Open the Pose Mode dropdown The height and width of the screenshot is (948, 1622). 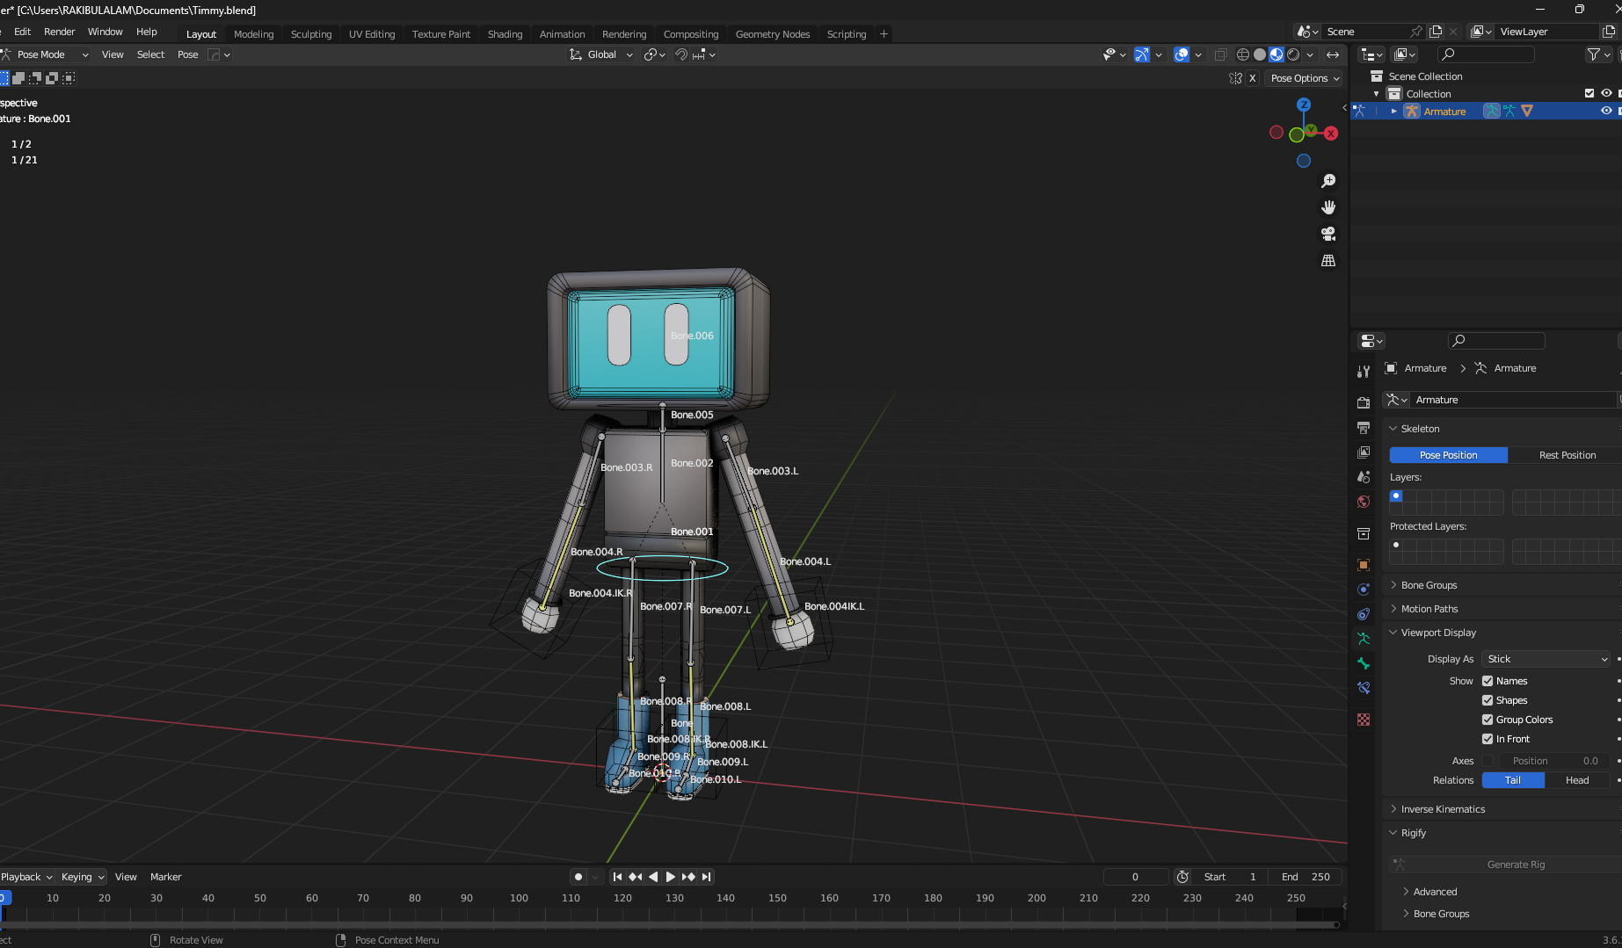(x=47, y=54)
